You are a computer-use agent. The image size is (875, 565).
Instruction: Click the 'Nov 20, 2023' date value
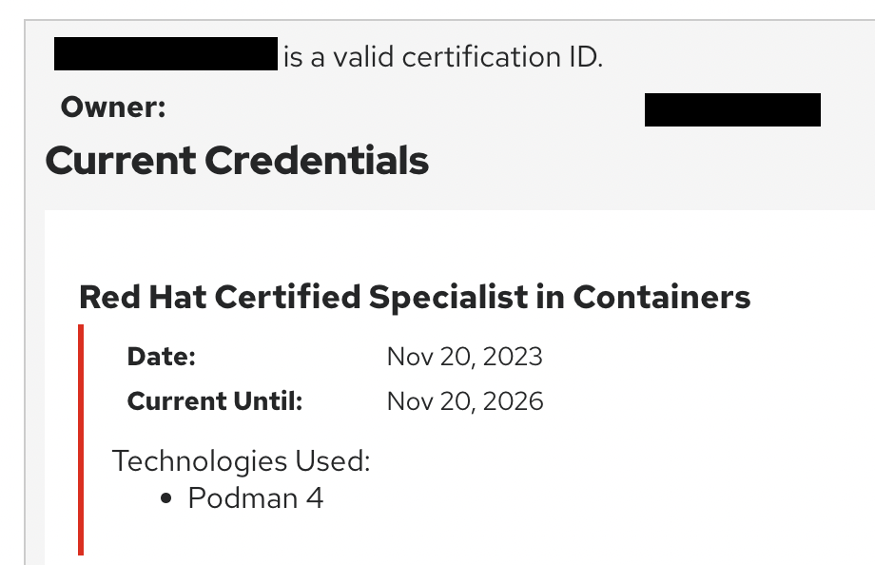coord(465,357)
